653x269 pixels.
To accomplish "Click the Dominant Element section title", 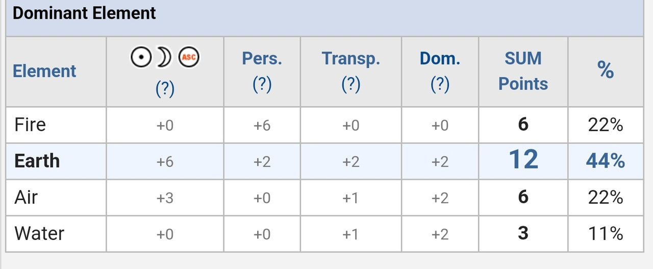I will (x=84, y=13).
